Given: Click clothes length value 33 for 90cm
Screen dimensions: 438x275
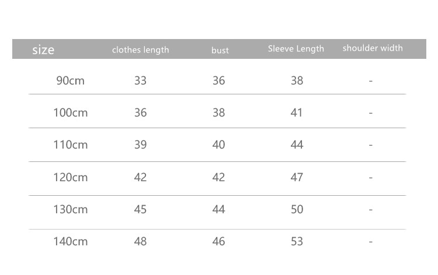Looking at the screenshot, I should coord(140,81).
